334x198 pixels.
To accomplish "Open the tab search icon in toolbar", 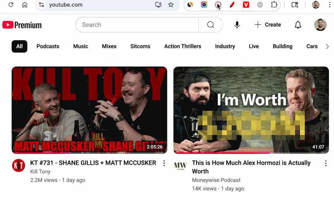I will click(x=295, y=5).
